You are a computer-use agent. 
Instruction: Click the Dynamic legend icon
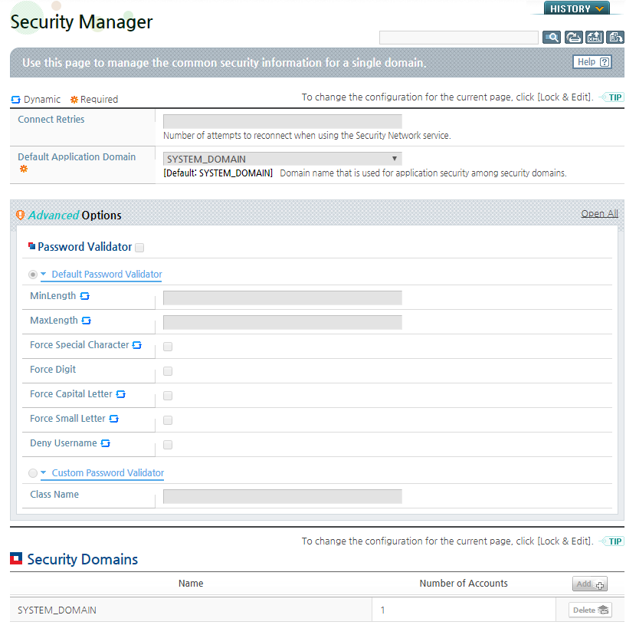pos(15,100)
